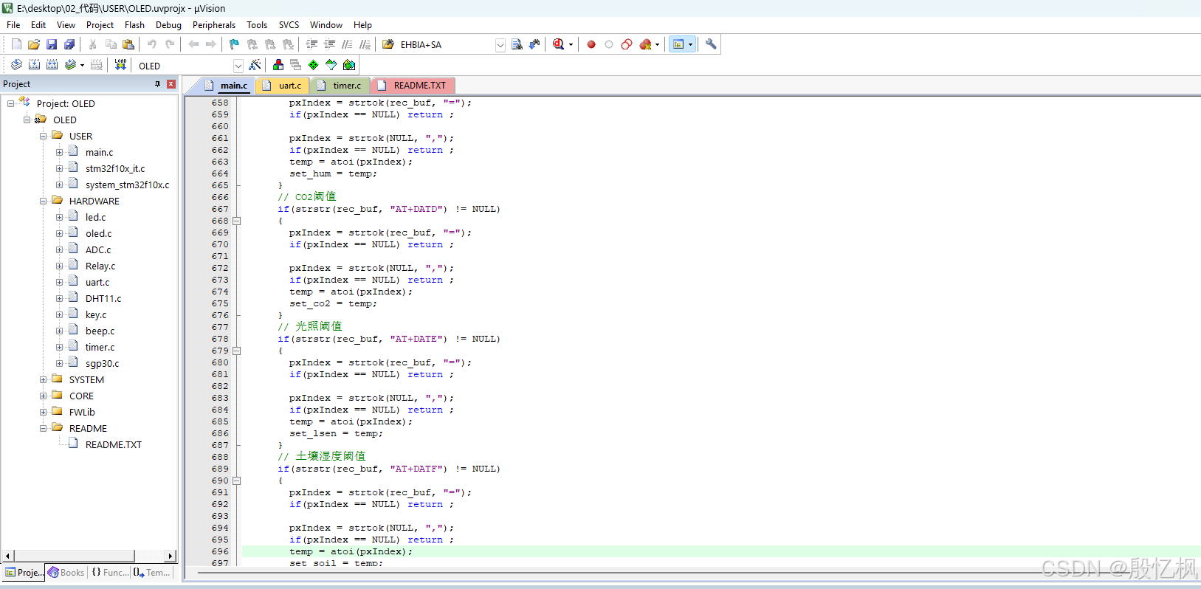
Task: Switch to the timer.c editor tab
Action: tap(340, 86)
